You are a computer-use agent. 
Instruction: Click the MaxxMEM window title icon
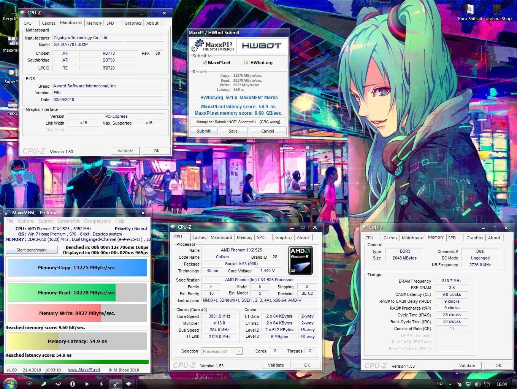[x=7, y=213]
